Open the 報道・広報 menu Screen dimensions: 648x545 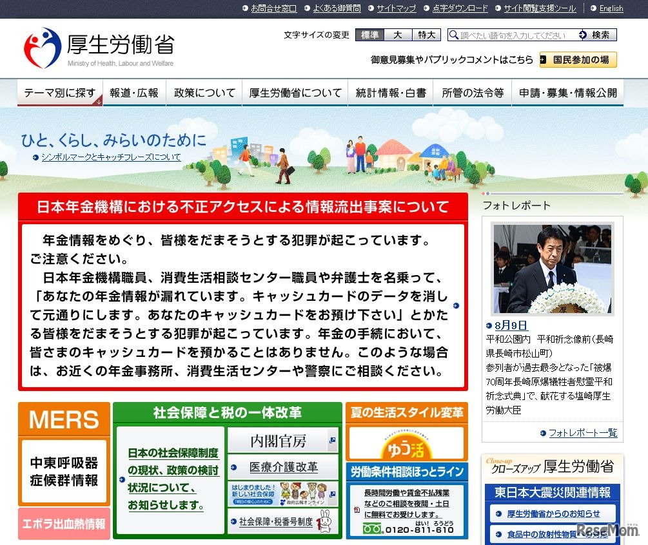(x=134, y=93)
